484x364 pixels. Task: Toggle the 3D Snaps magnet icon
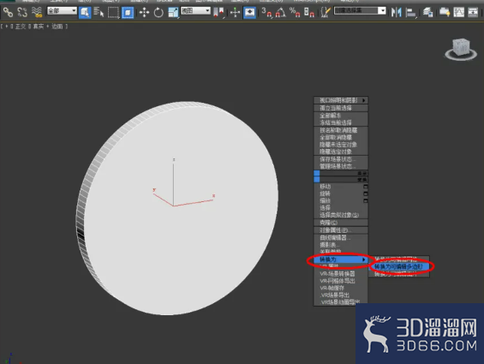(x=266, y=12)
